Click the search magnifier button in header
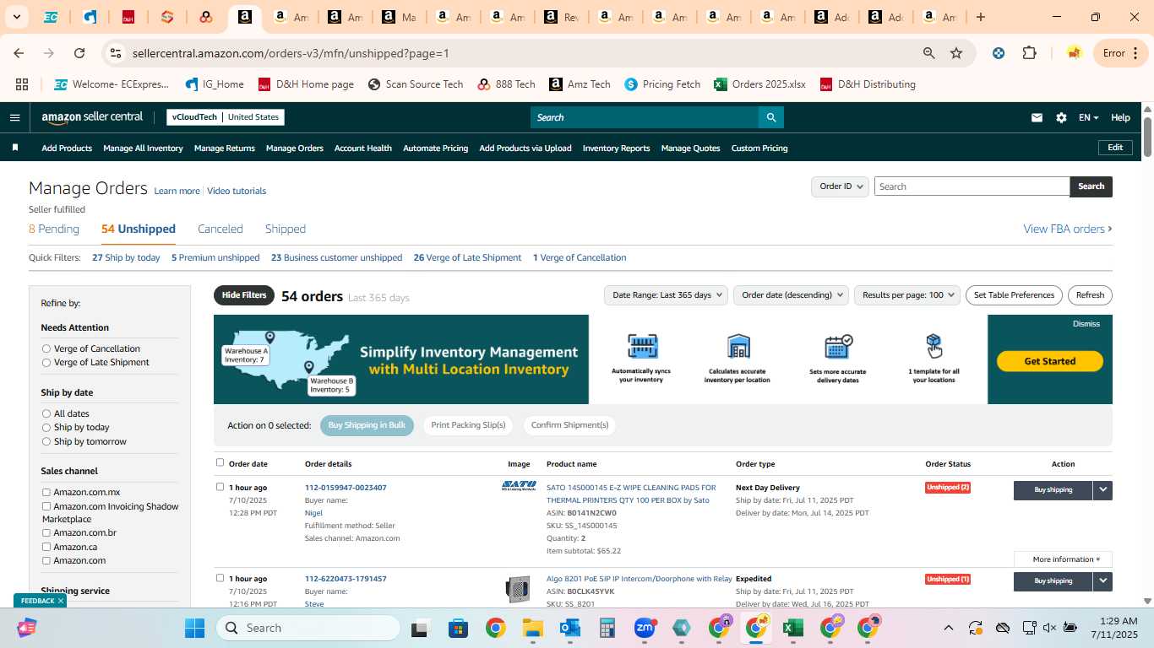Screen dimensions: 1154x648 coord(770,117)
